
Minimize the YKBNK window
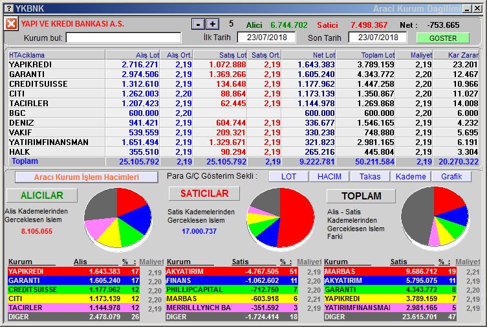tap(467, 8)
